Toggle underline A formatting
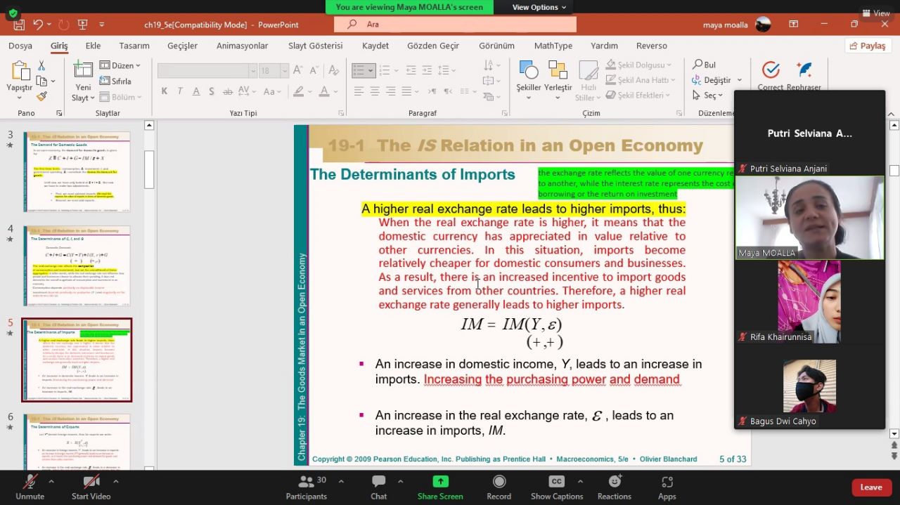The height and width of the screenshot is (505, 900). (x=195, y=91)
